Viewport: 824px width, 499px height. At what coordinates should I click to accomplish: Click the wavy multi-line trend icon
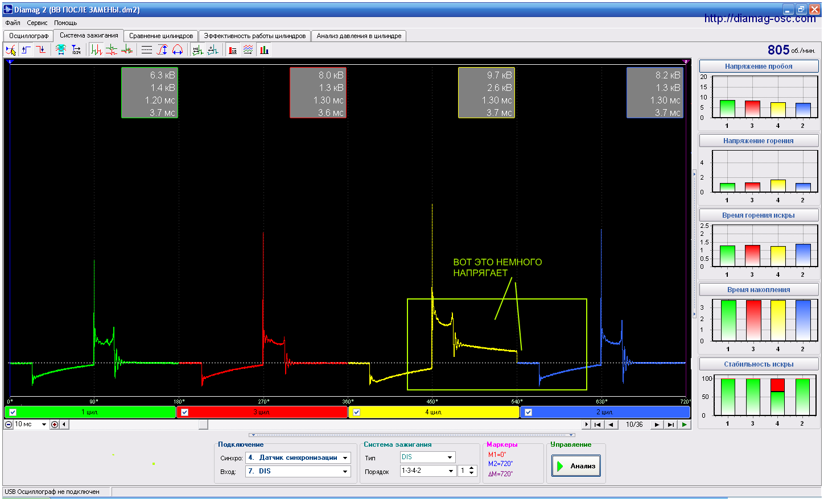[248, 50]
